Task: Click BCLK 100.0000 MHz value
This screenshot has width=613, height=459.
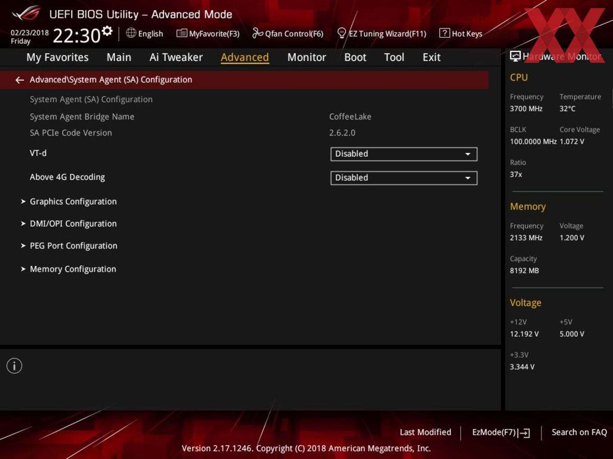Action: click(533, 141)
